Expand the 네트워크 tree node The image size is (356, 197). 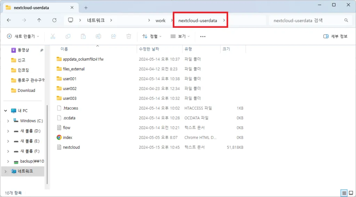[6, 171]
